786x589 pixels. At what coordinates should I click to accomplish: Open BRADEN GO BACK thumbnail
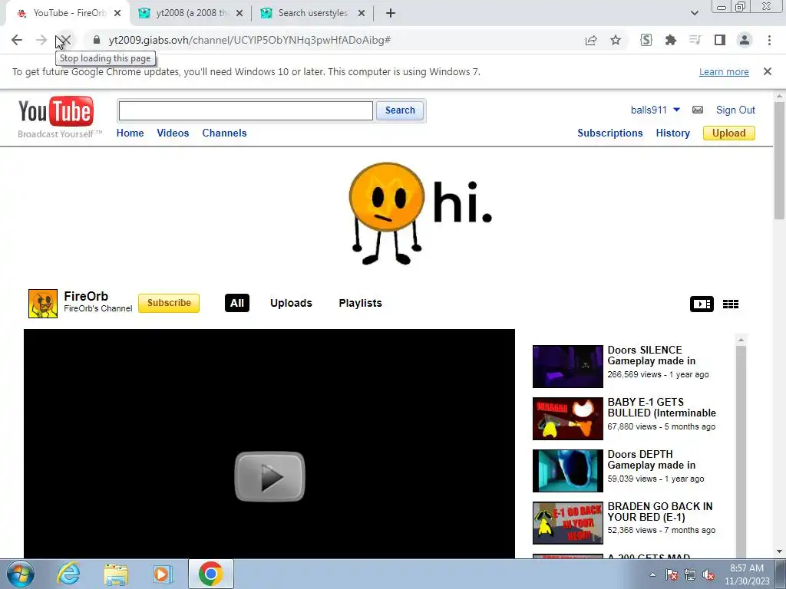567,523
